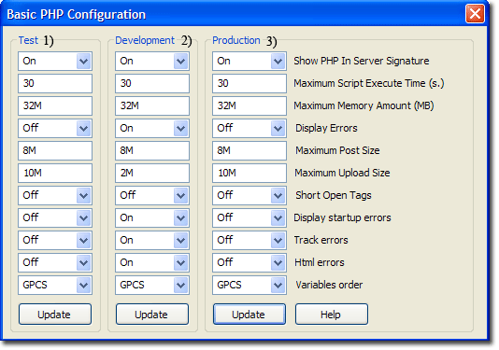
Task: Open Test Display startup errors dropdown
Action: pyautogui.click(x=55, y=217)
